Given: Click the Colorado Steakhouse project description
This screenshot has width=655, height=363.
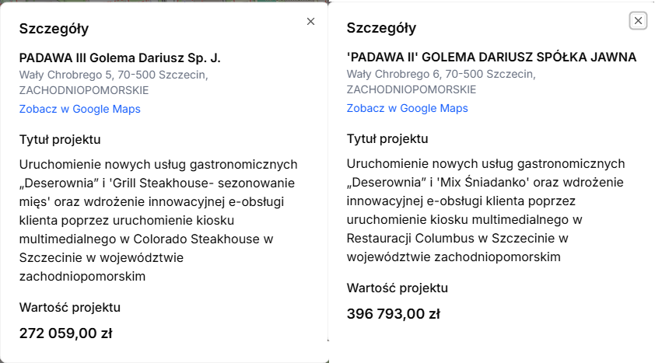Looking at the screenshot, I should pyautogui.click(x=159, y=220).
